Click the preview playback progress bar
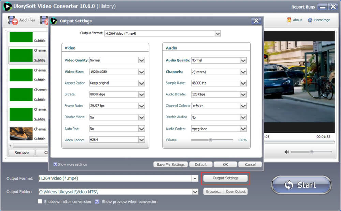Viewport: 341px width, 211px height. (299, 142)
